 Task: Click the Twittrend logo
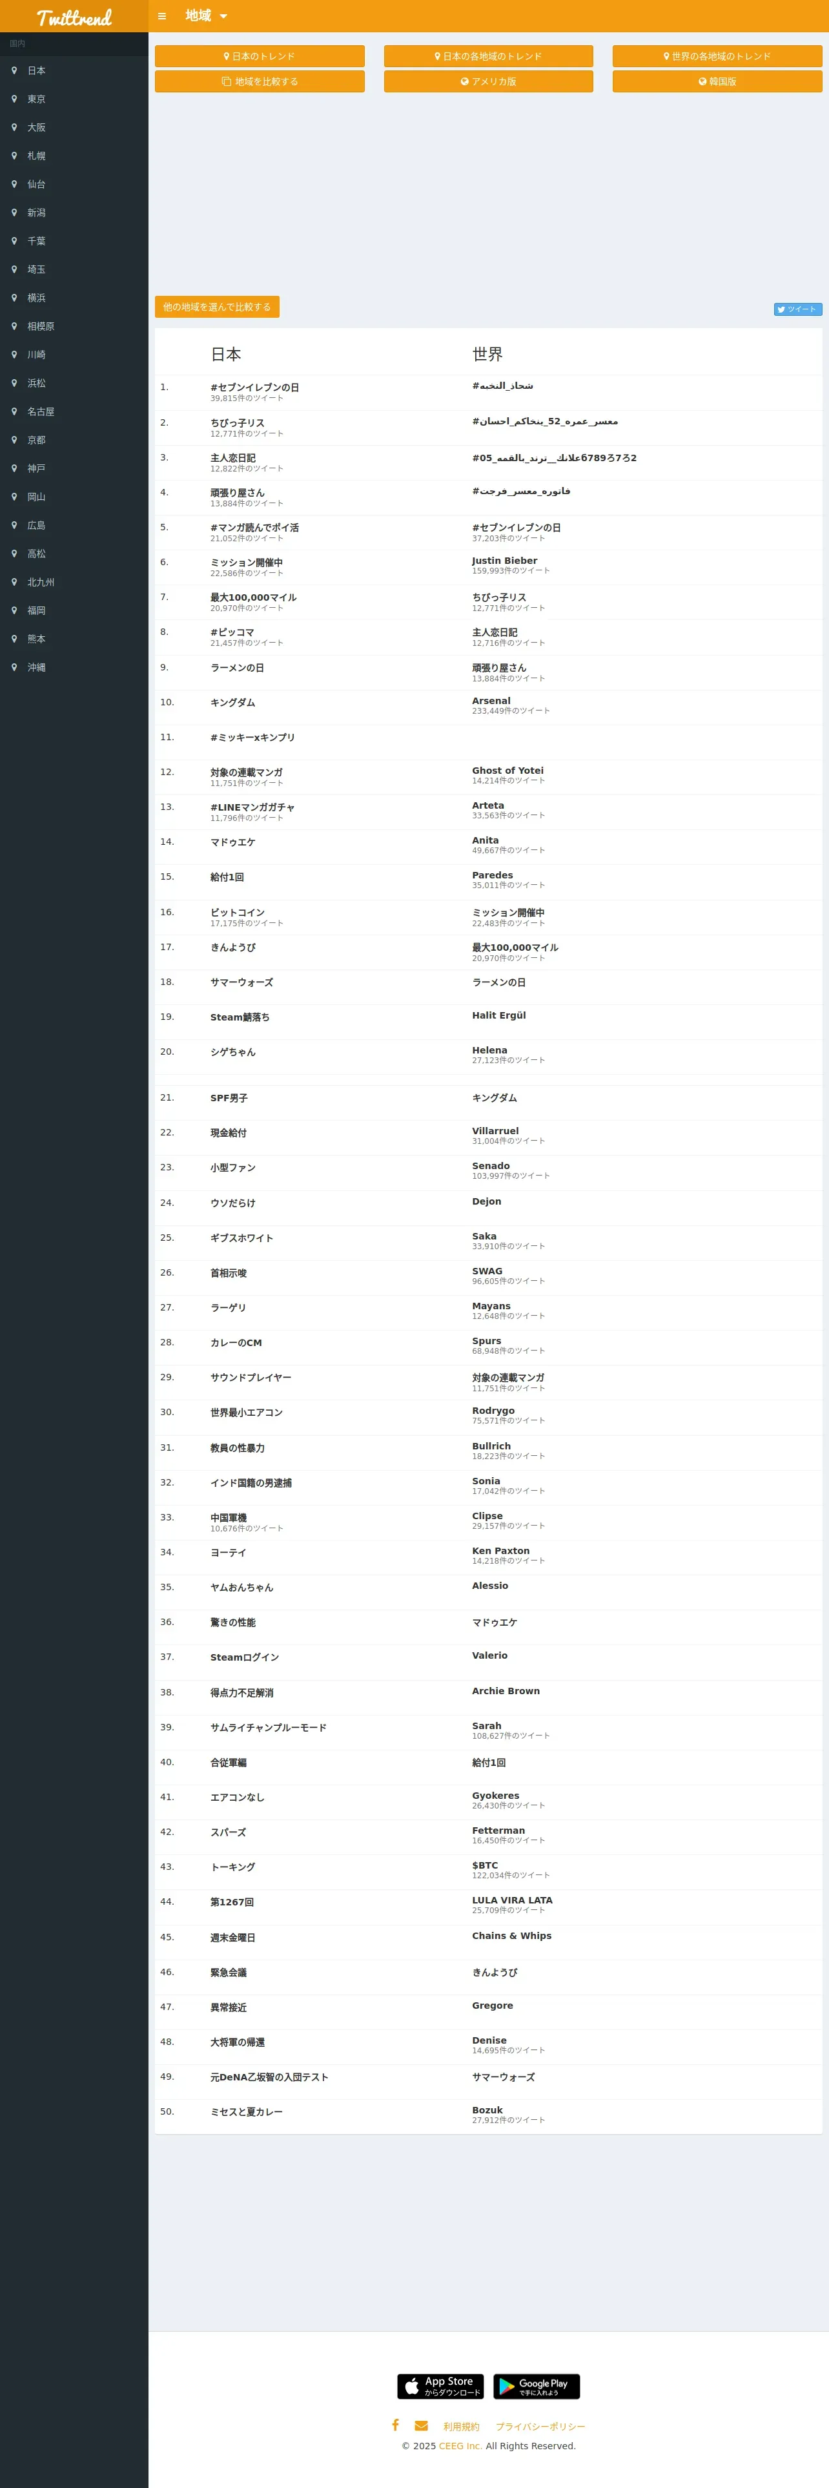74,16
